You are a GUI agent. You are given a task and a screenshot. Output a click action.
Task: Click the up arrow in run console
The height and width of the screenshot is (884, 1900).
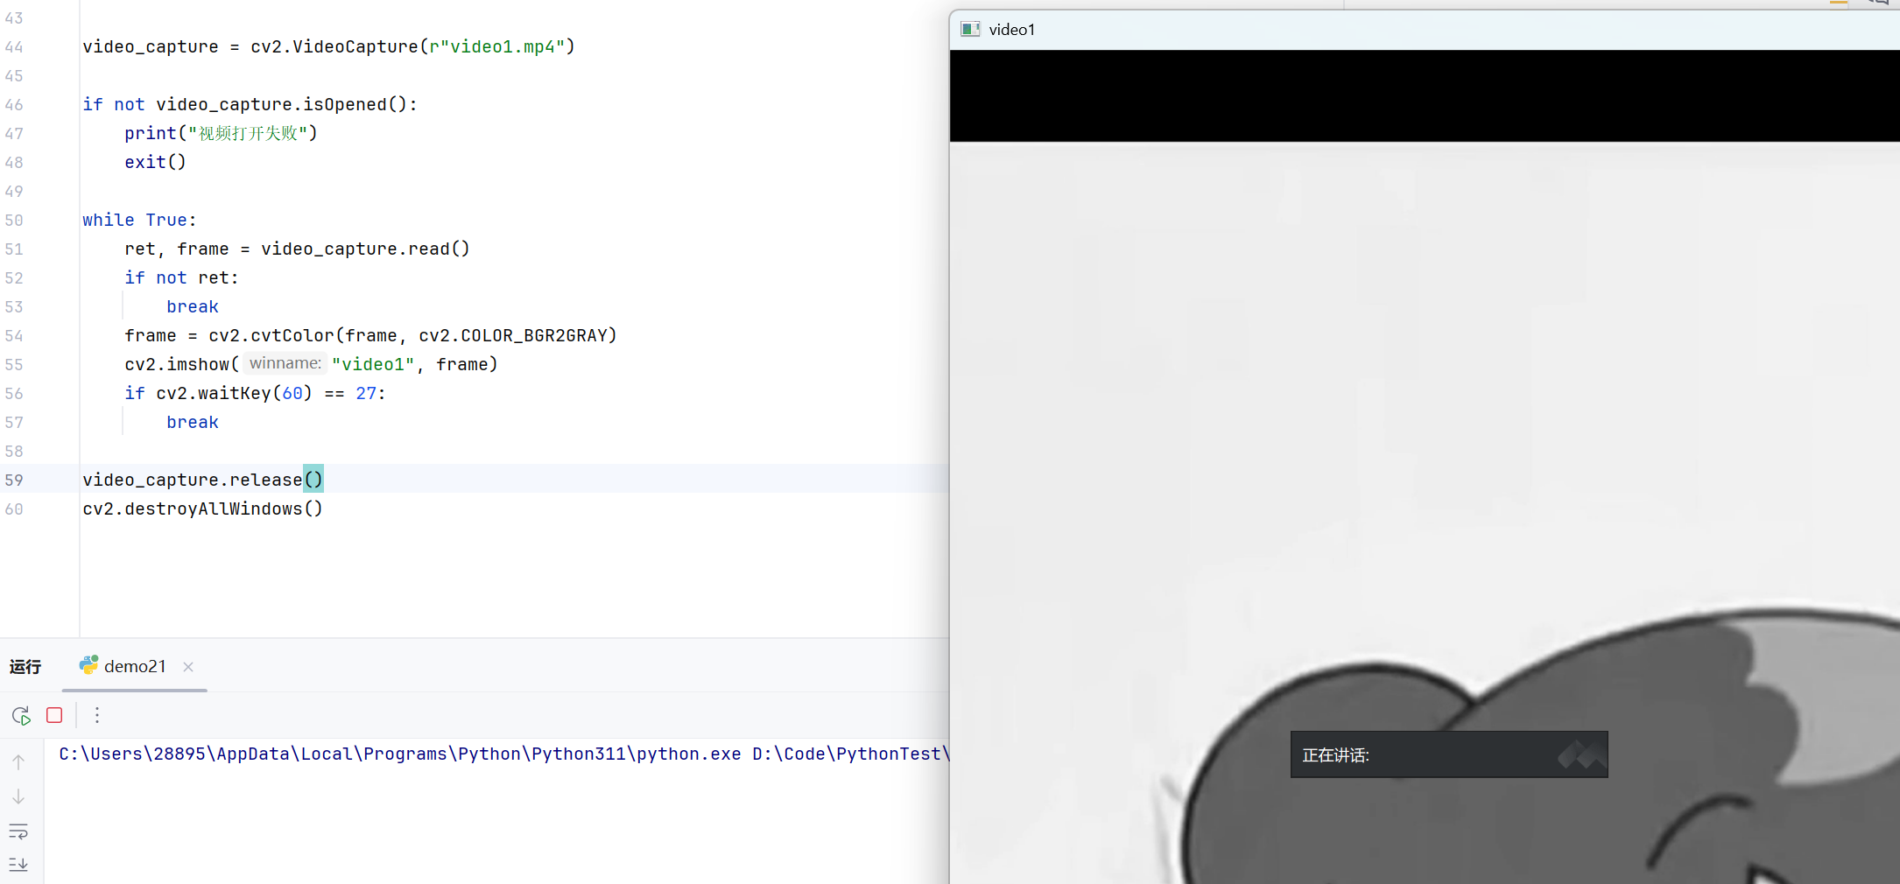(x=18, y=761)
